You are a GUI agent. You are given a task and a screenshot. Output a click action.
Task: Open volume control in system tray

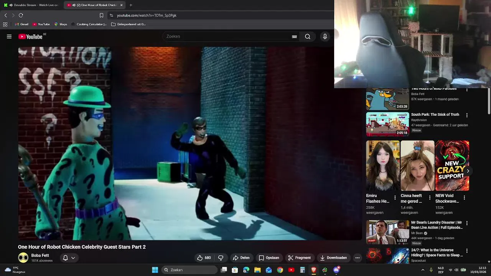tap(456, 270)
